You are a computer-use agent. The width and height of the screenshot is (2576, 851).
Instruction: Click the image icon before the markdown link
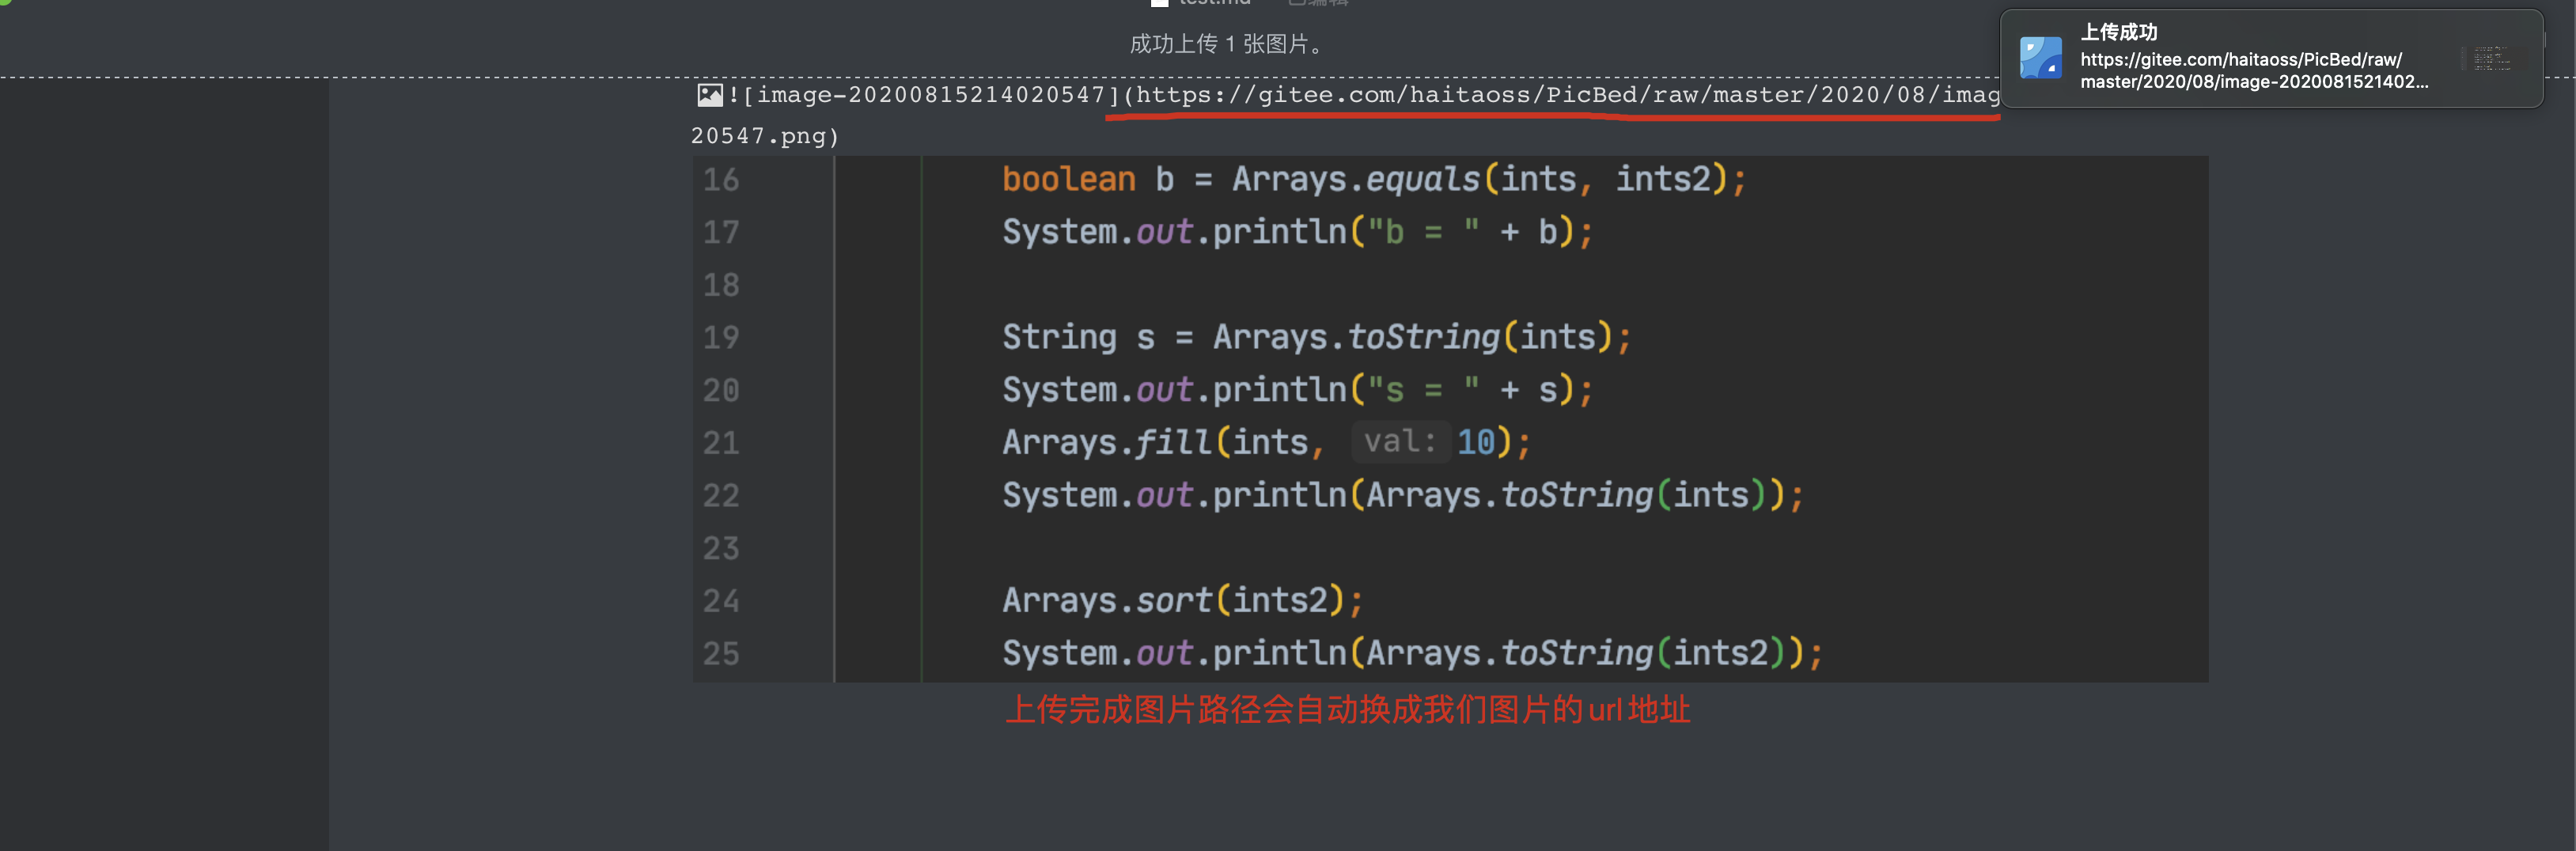tap(709, 95)
